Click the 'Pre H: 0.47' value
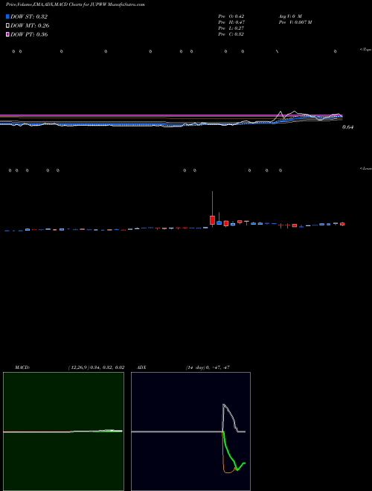Screen dimensions: 372x491 [231, 22]
